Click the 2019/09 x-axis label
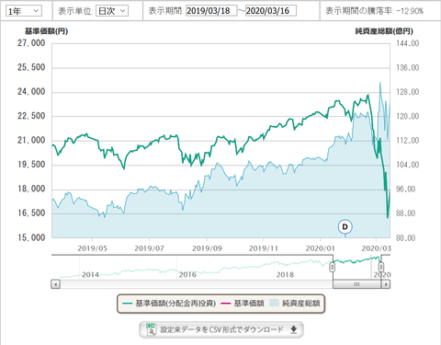Screen dimensions: 441x345 click(x=207, y=248)
